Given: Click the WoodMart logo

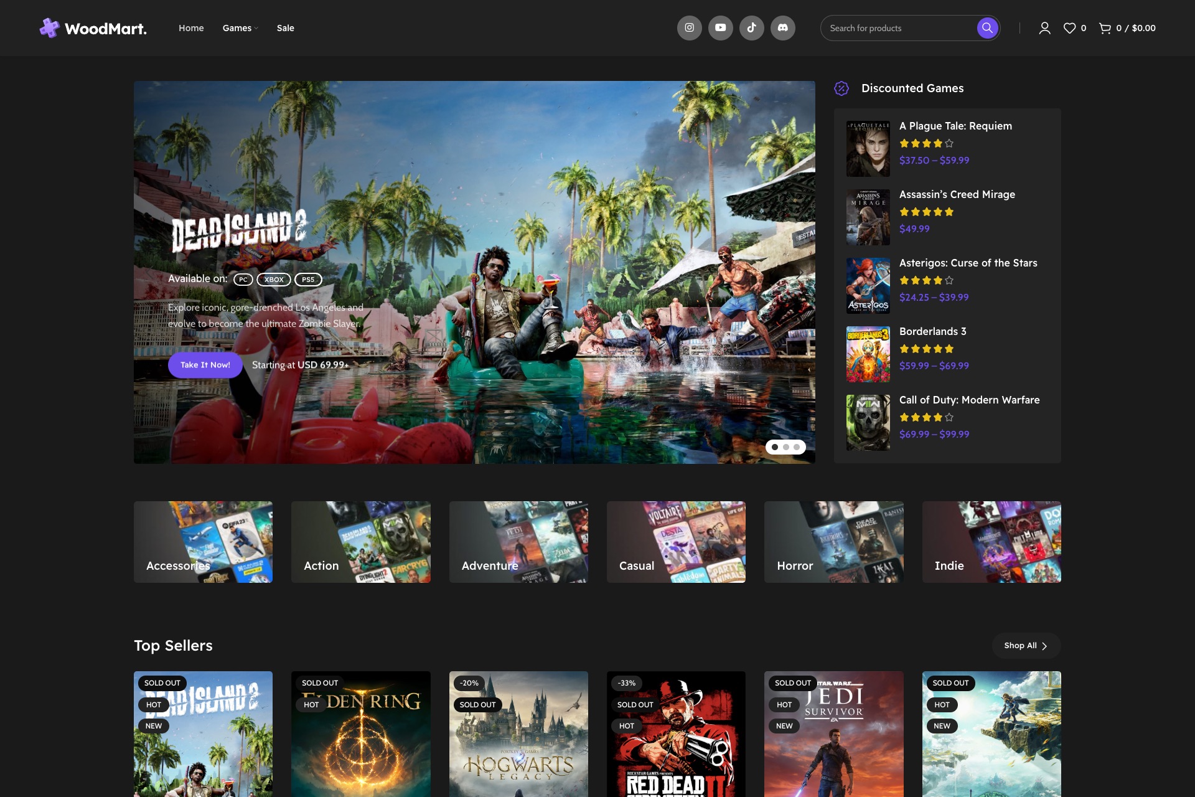Looking at the screenshot, I should (x=93, y=28).
